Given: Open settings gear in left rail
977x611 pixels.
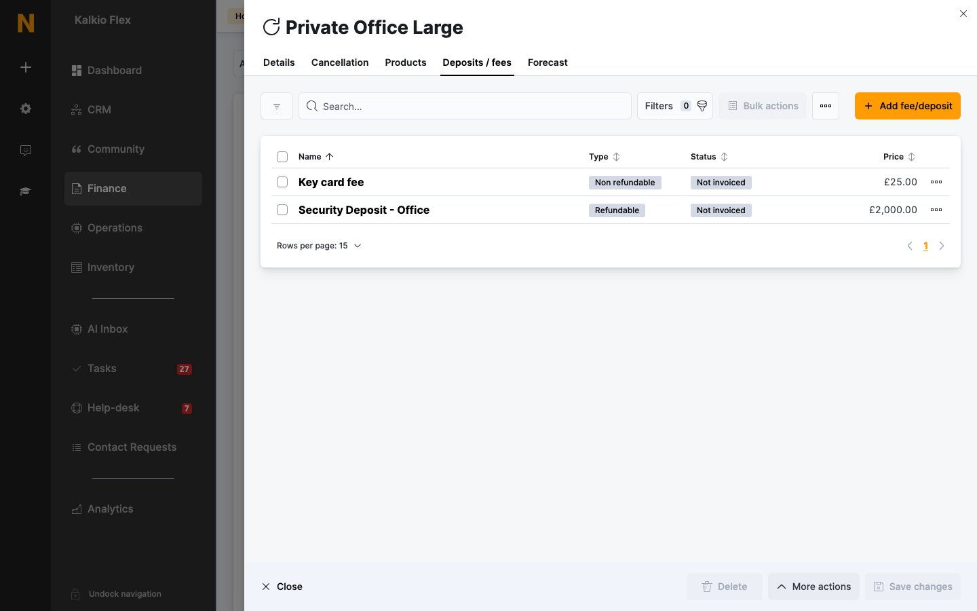Looking at the screenshot, I should [26, 109].
